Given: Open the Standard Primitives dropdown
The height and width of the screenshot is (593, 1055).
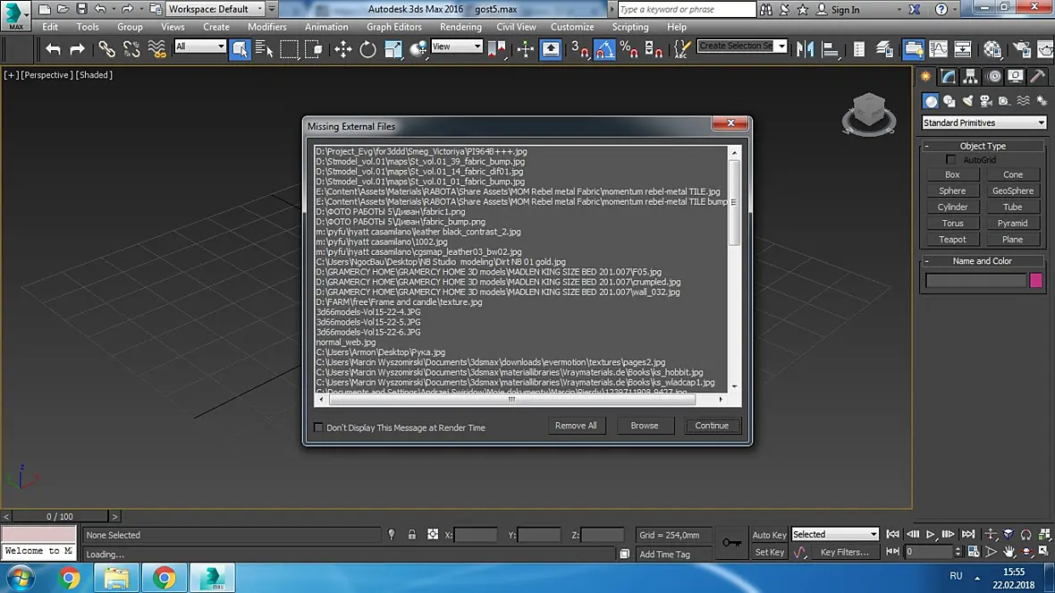Looking at the screenshot, I should [x=983, y=123].
